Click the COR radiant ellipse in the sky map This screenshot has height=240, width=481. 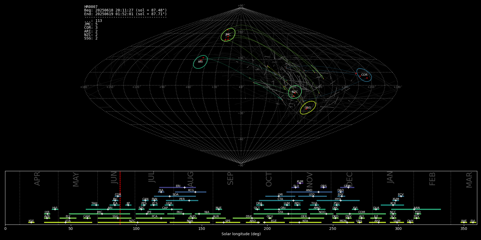364,75
